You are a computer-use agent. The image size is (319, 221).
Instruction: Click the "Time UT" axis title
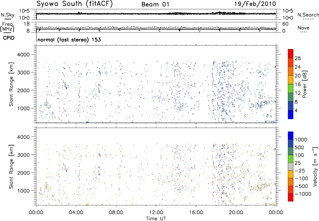pyautogui.click(x=156, y=219)
